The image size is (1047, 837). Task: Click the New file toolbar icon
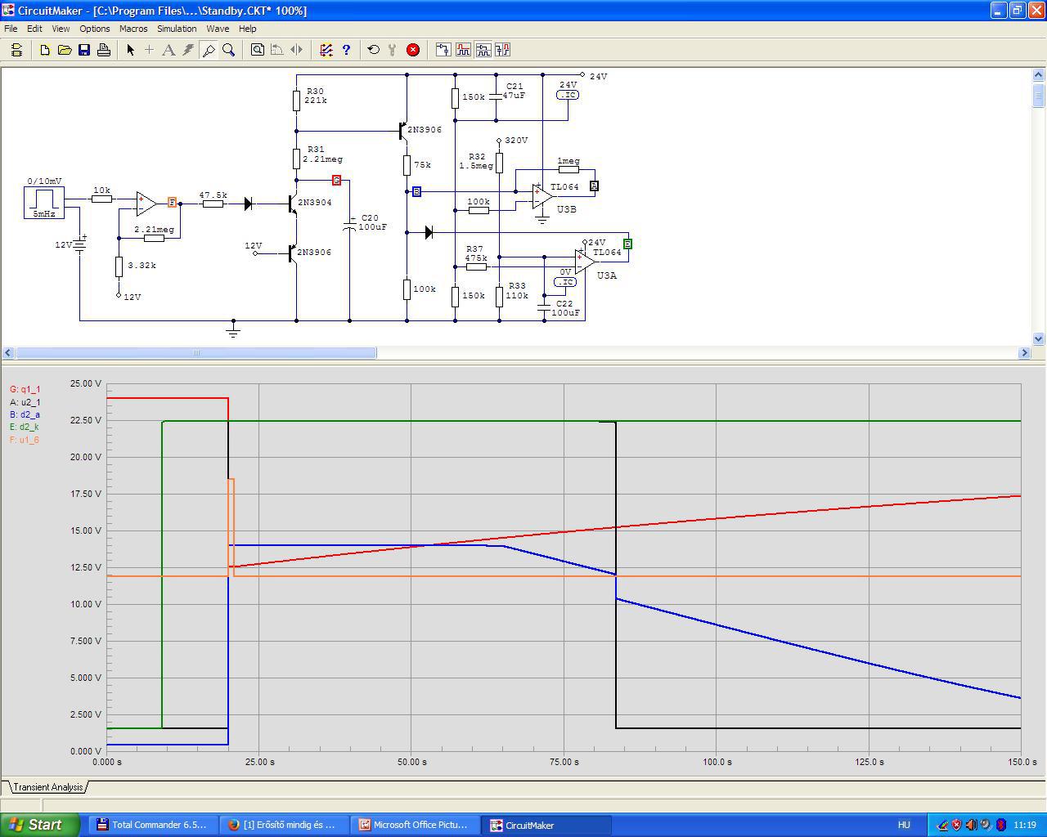click(x=45, y=50)
